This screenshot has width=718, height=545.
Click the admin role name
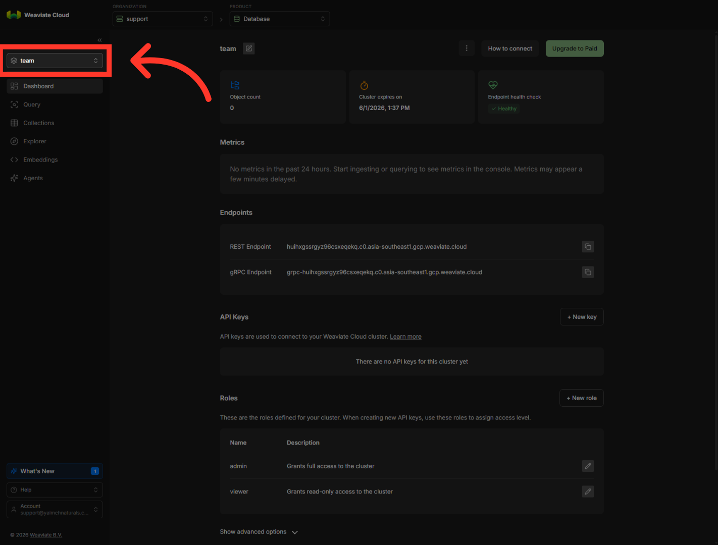click(x=238, y=466)
